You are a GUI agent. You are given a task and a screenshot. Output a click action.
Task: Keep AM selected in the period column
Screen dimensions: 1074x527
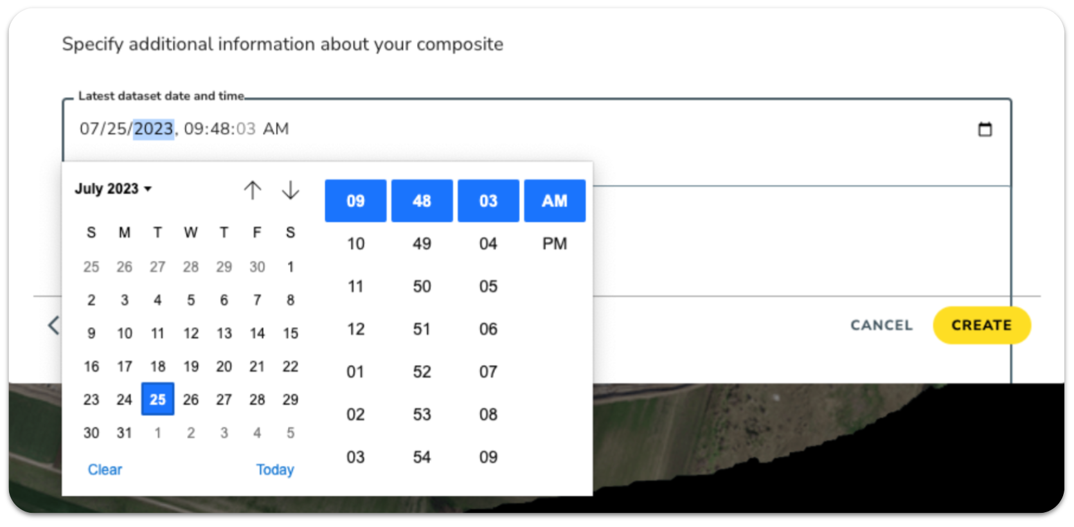point(555,201)
